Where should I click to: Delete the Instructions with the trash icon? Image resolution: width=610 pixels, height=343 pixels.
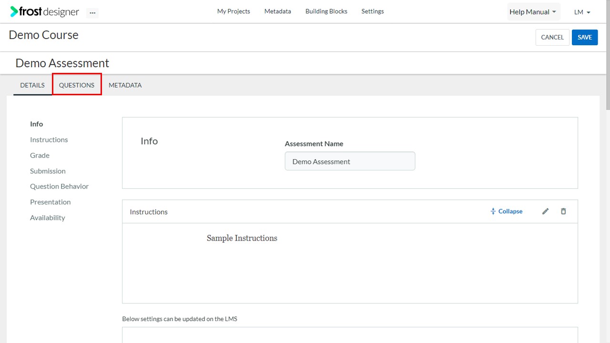pyautogui.click(x=563, y=211)
